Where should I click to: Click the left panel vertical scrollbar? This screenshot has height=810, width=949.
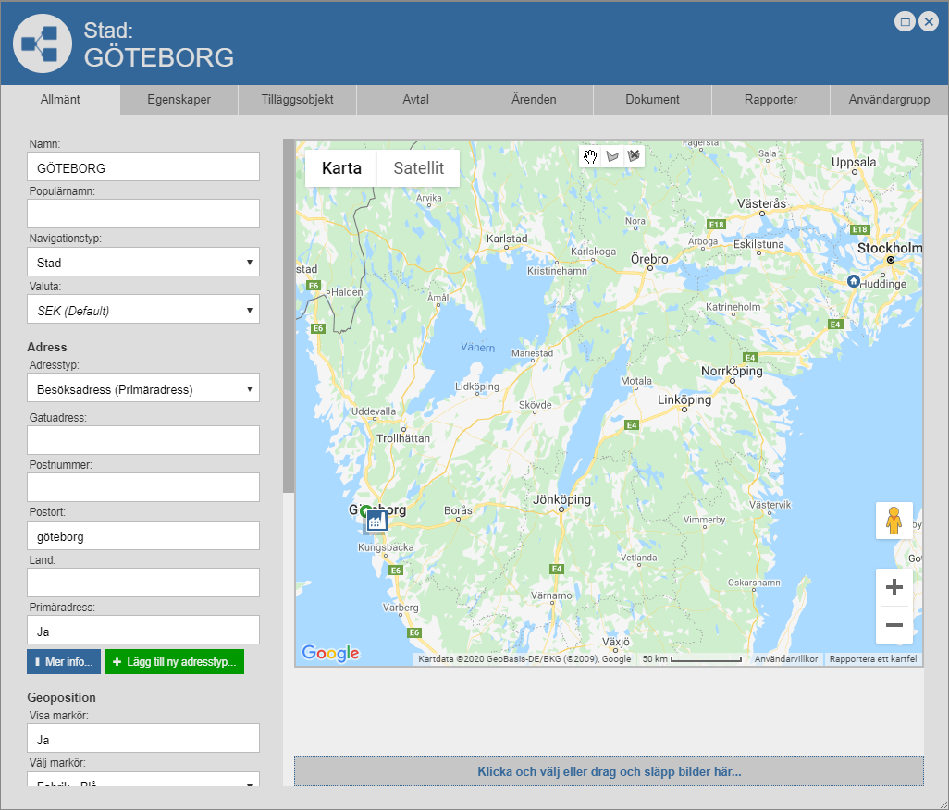tap(289, 314)
